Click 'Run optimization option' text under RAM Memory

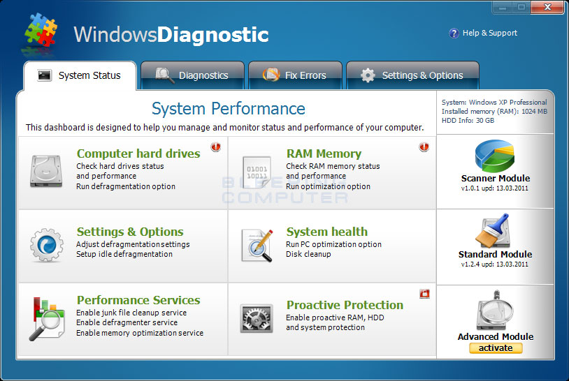coord(328,186)
